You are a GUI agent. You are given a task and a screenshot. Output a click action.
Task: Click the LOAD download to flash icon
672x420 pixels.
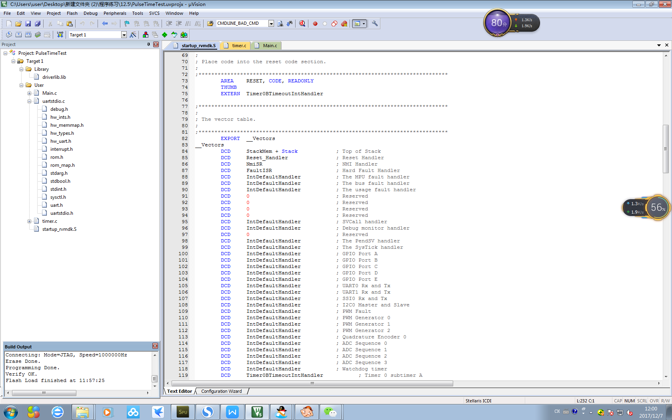[60, 35]
